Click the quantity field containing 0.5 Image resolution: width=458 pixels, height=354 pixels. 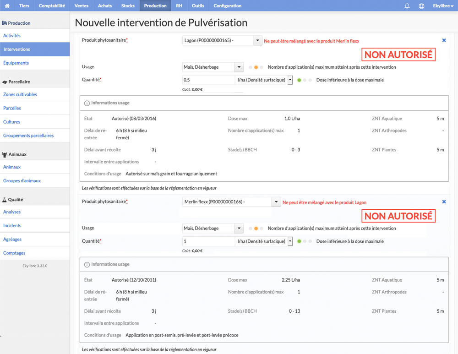coord(208,80)
